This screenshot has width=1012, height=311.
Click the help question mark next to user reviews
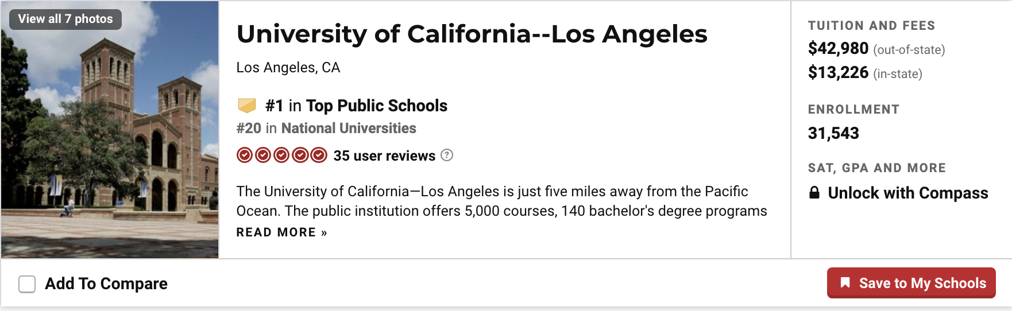[x=447, y=155]
